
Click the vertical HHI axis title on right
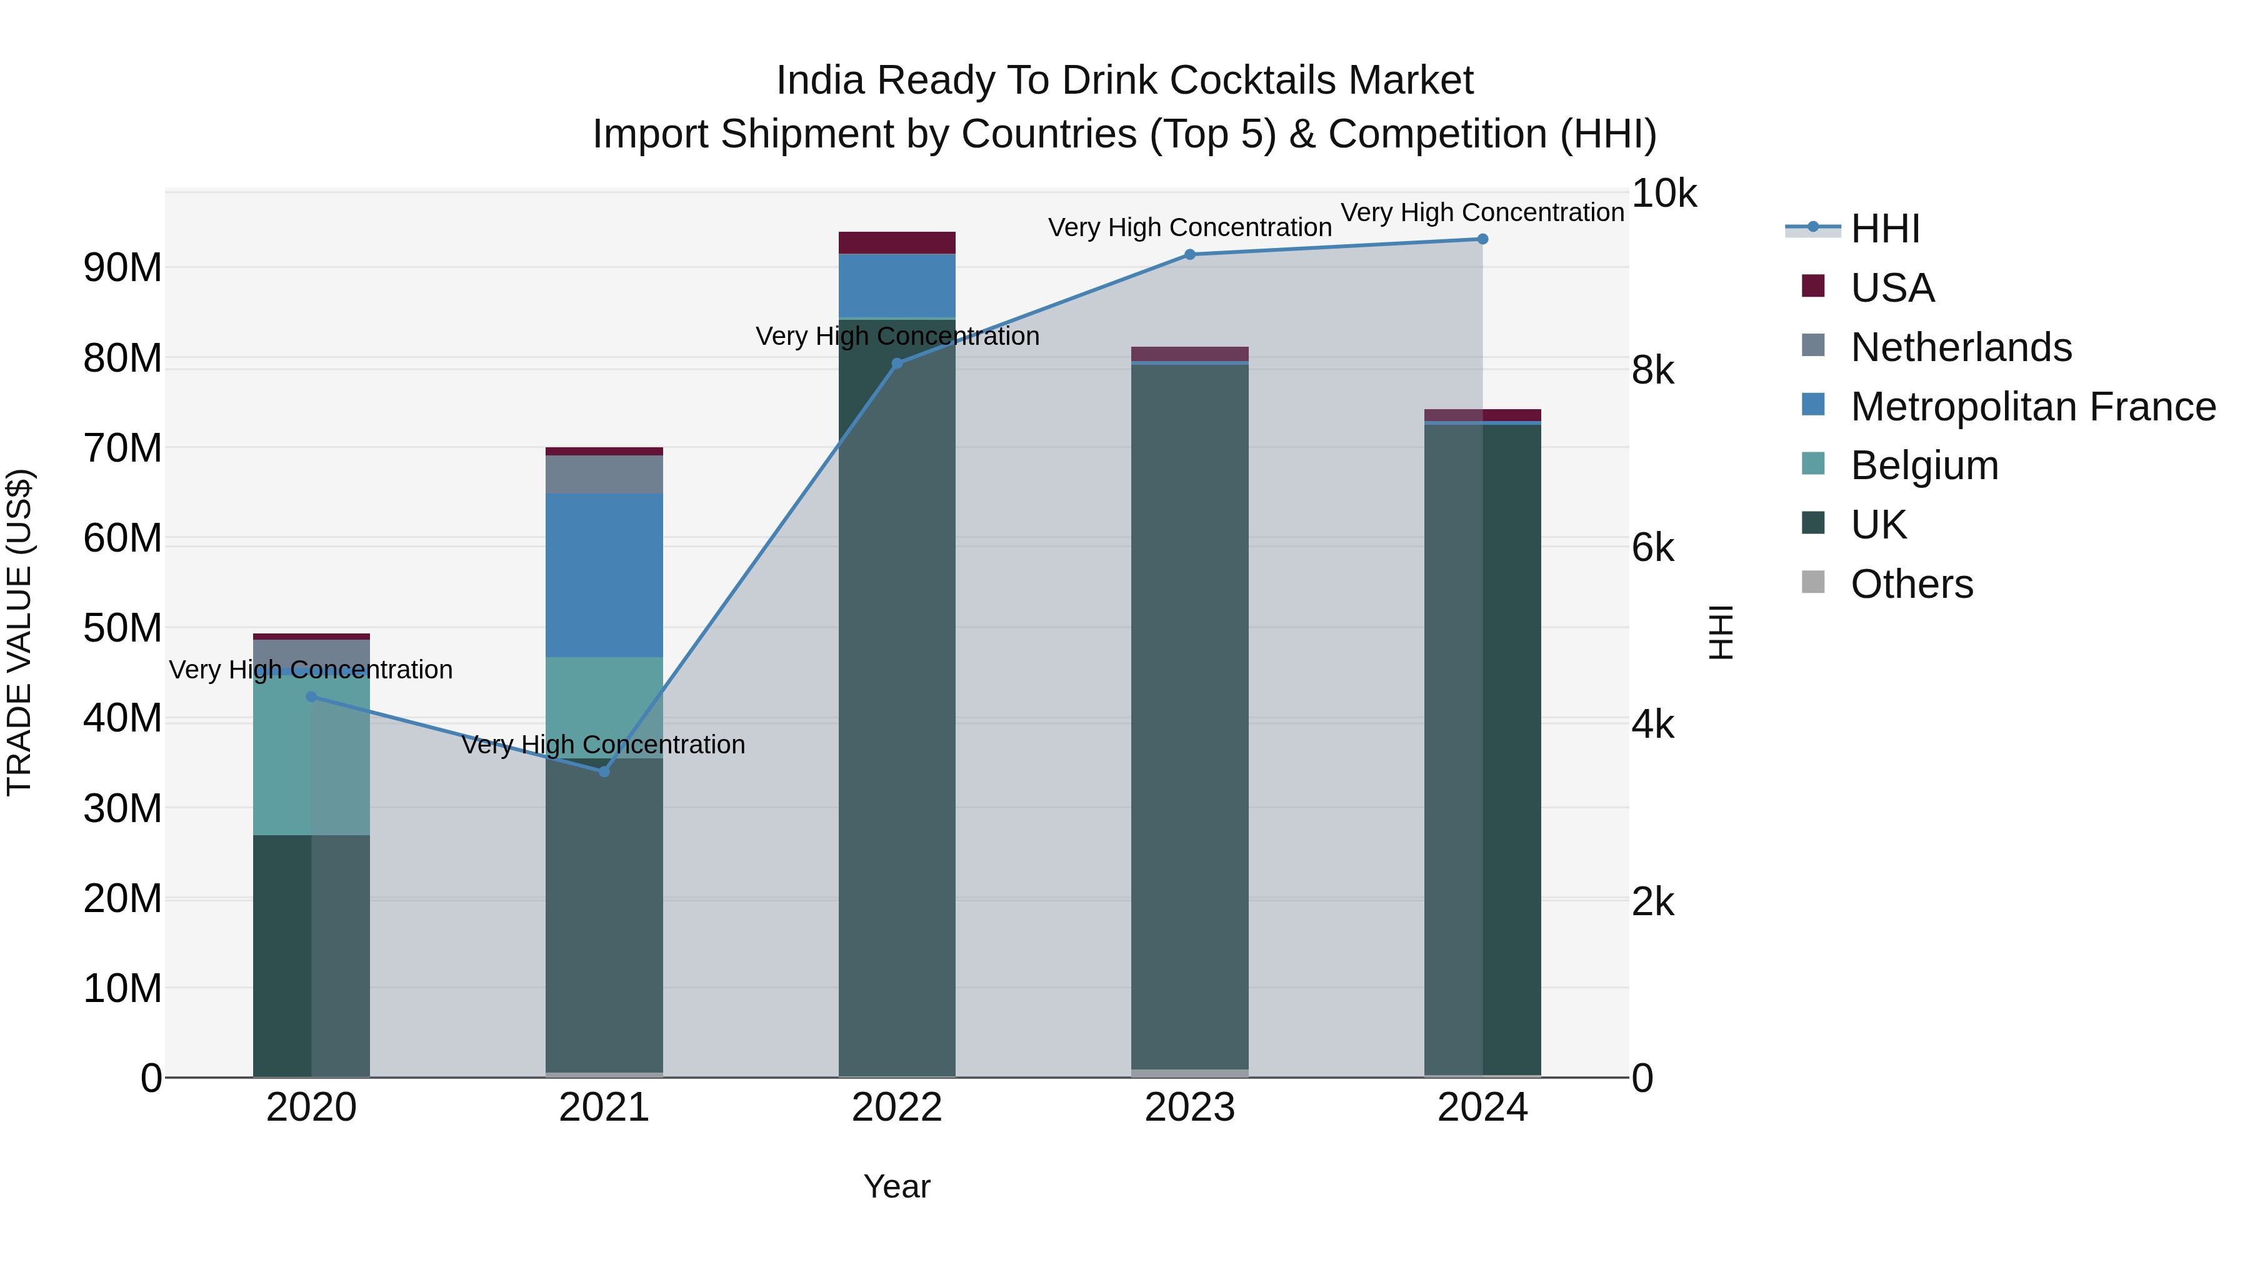pyautogui.click(x=1721, y=633)
